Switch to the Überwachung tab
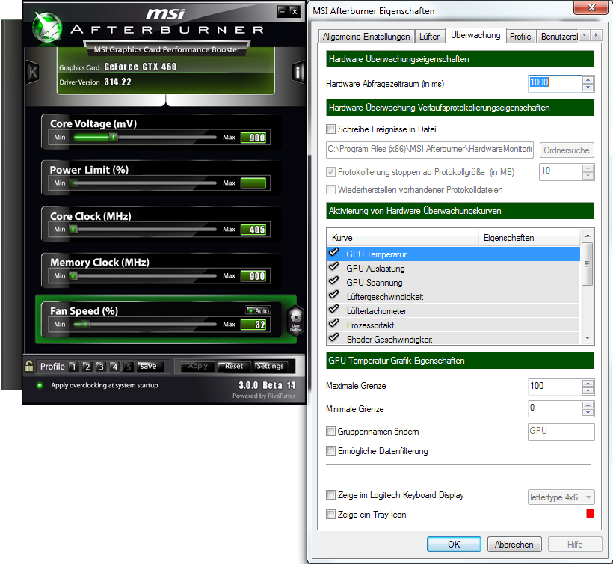613x564 pixels. coord(475,35)
